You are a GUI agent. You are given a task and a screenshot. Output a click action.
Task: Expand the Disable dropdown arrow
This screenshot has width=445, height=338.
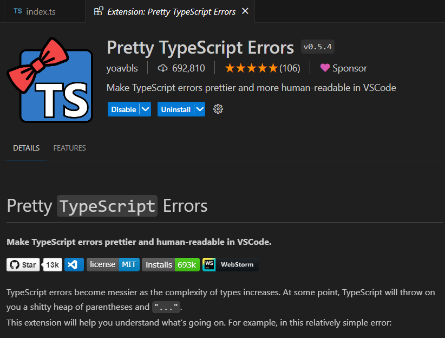(x=145, y=109)
